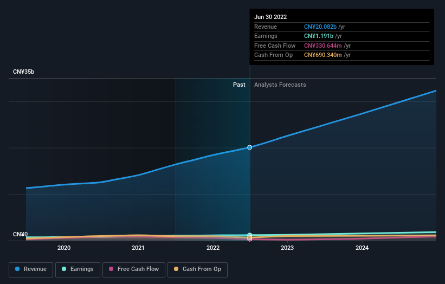
Task: Click the CN¥20.082b revenue value
Action: (320, 27)
